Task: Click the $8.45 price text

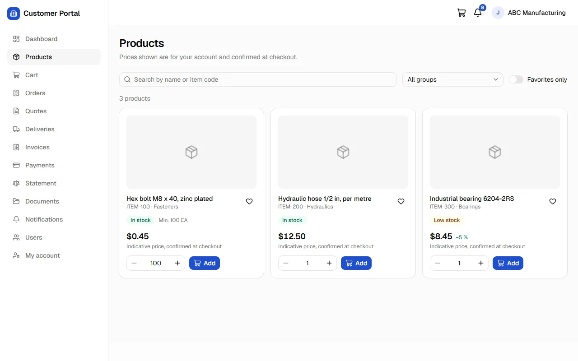Action: coord(441,236)
